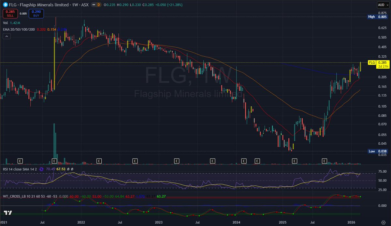Click the TradingView logo

point(8,213)
